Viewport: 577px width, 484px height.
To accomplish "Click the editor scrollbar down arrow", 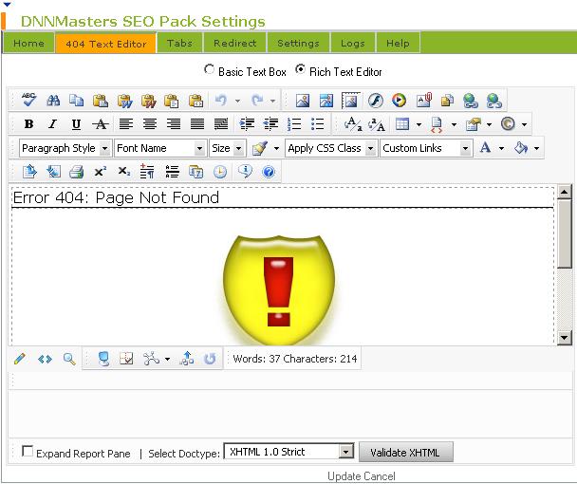I will (x=564, y=337).
